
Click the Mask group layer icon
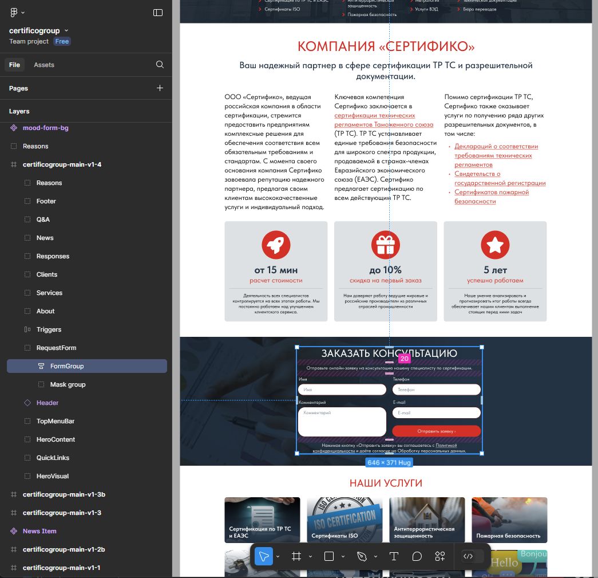41,384
